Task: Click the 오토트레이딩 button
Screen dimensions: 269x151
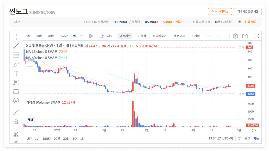Action: [x=220, y=12]
